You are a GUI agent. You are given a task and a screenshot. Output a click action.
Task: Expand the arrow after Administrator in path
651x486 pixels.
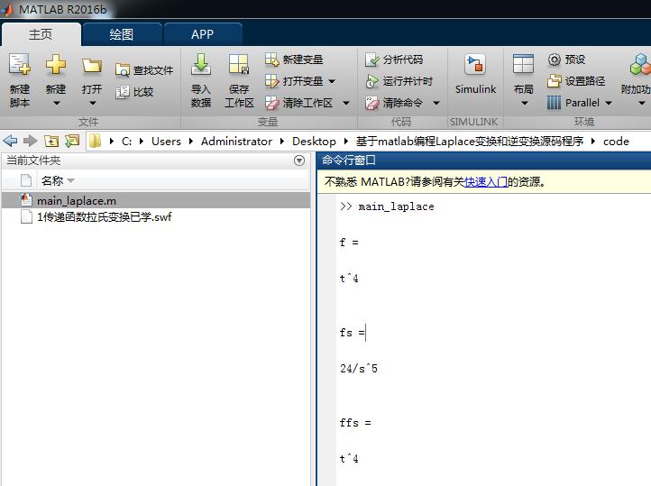pos(282,142)
